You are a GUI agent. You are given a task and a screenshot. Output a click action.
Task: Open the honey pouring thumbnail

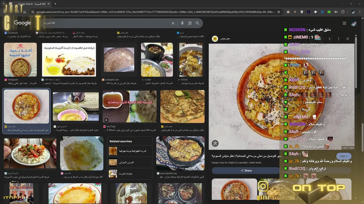(76, 106)
